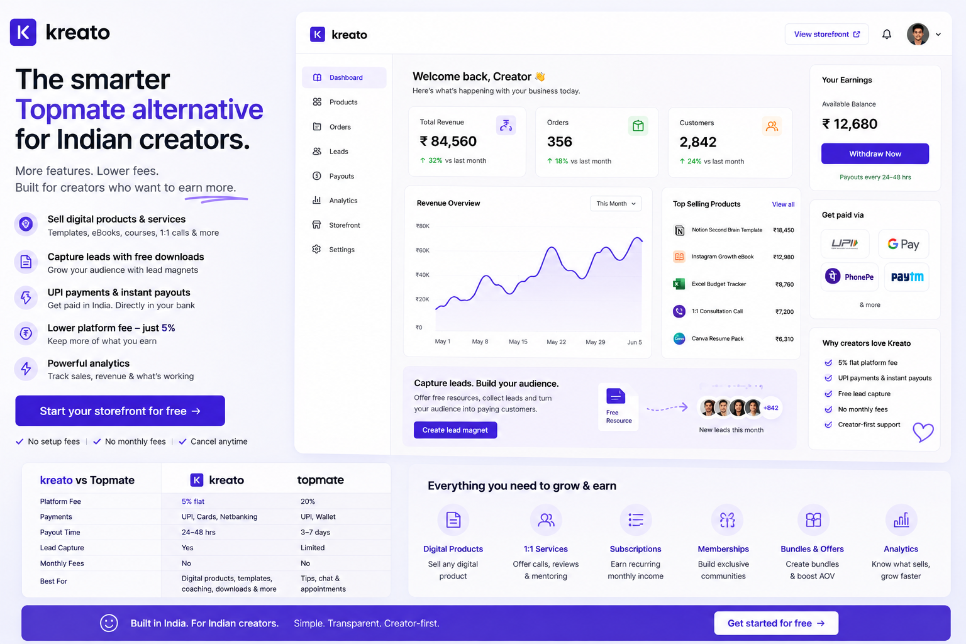The width and height of the screenshot is (966, 644).
Task: Click Get started for free button
Action: click(776, 623)
